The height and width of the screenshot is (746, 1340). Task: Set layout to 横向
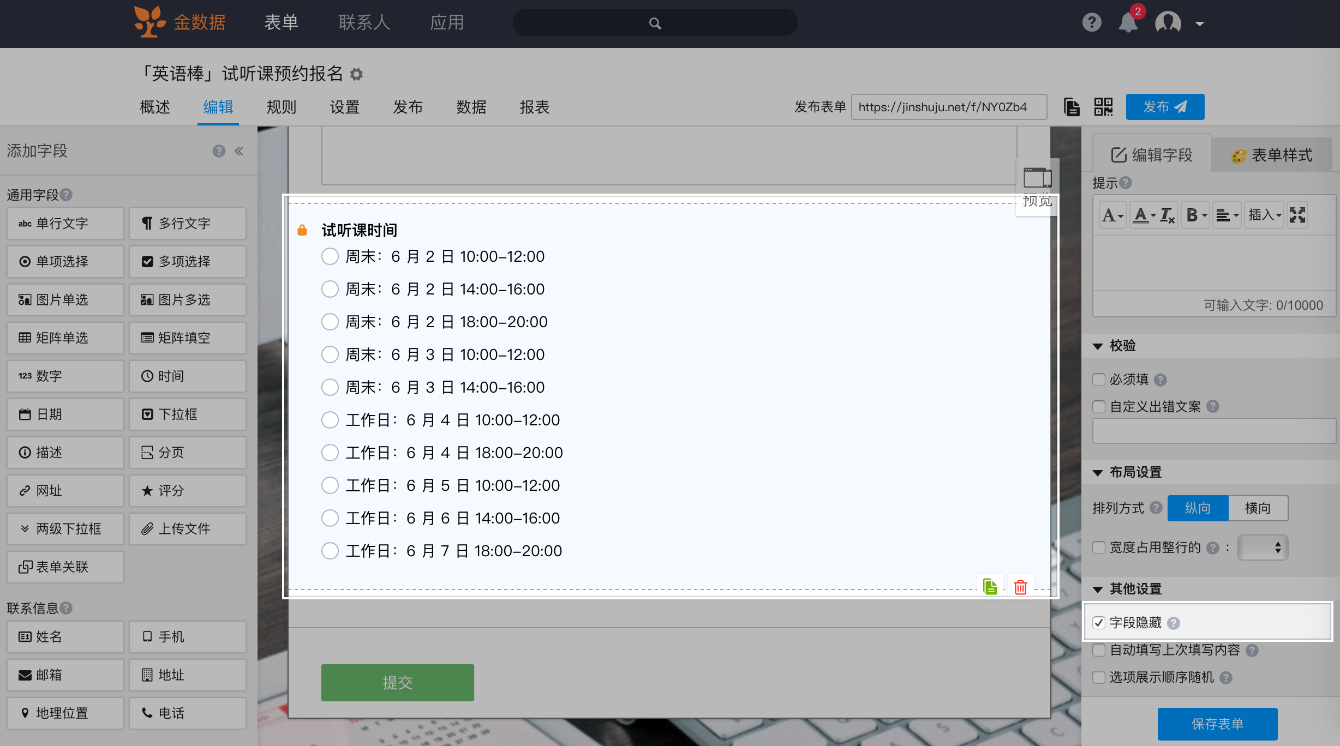coord(1258,508)
